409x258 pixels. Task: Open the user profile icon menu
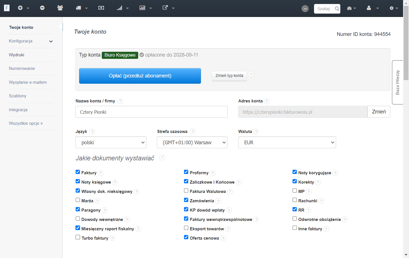pyautogui.click(x=369, y=8)
